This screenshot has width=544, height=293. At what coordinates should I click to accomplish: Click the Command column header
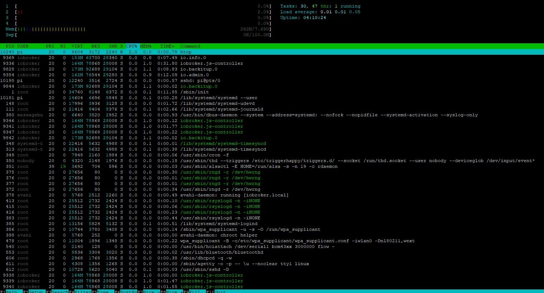click(x=190, y=46)
